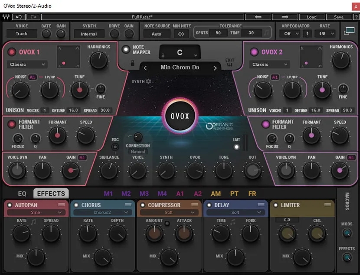
Task: Enable the Note Mapper toggle
Action: point(126,49)
